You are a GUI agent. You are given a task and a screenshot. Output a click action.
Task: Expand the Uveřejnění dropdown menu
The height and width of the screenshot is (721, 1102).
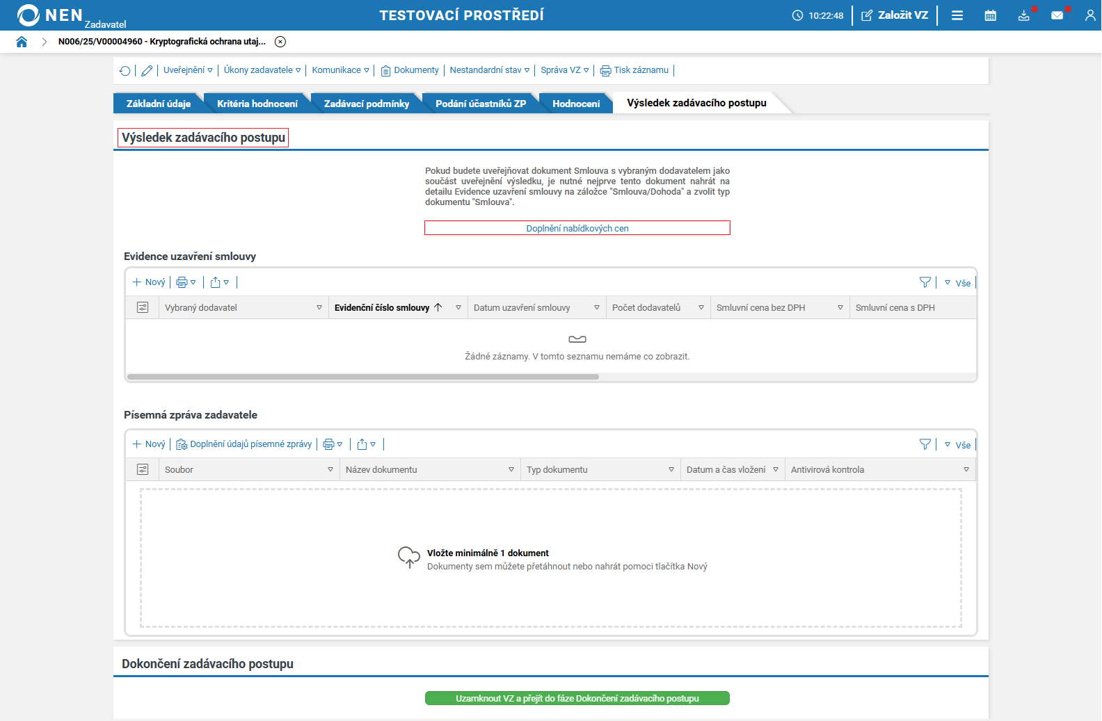pos(188,70)
